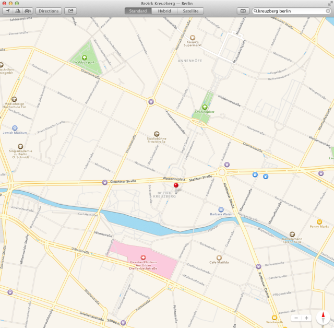Click the Gneisenaustraße label

click(92, 317)
